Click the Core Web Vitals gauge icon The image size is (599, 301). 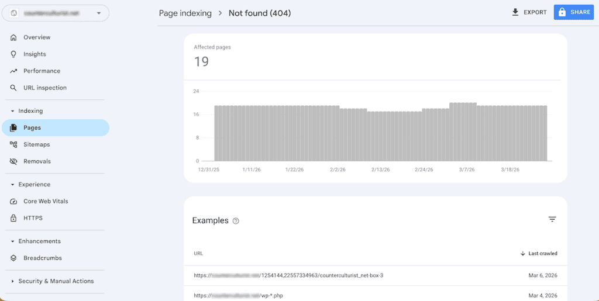click(x=13, y=202)
